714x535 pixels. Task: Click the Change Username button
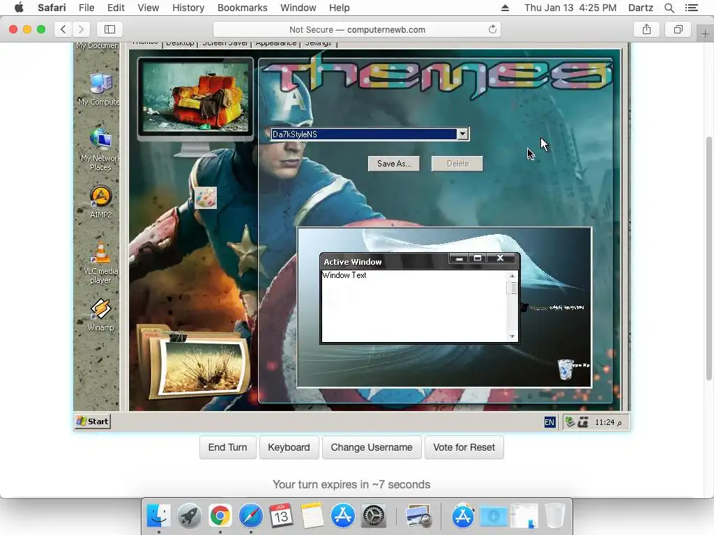372,447
